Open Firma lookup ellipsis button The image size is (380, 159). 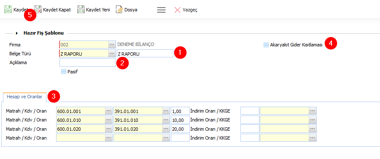(x=111, y=45)
